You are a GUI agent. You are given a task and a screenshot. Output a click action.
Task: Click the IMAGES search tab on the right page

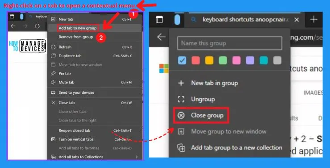click(x=313, y=92)
